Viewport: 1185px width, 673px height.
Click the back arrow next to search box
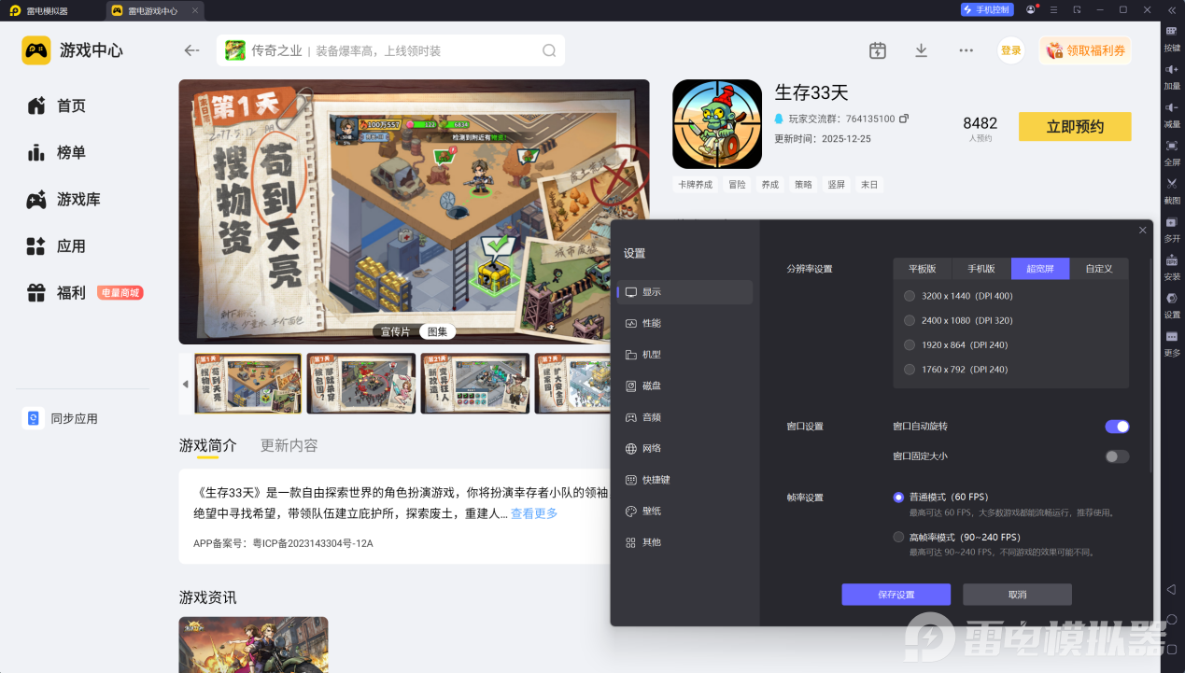pyautogui.click(x=191, y=50)
